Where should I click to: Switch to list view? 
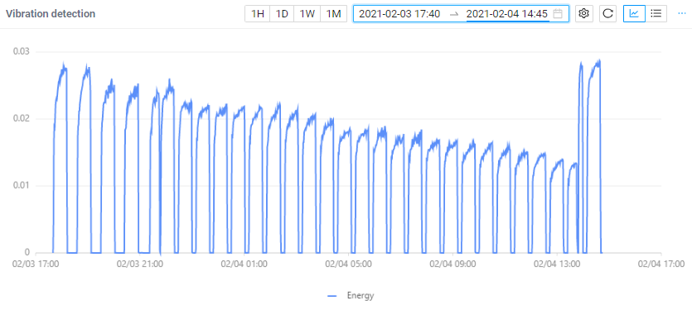656,14
